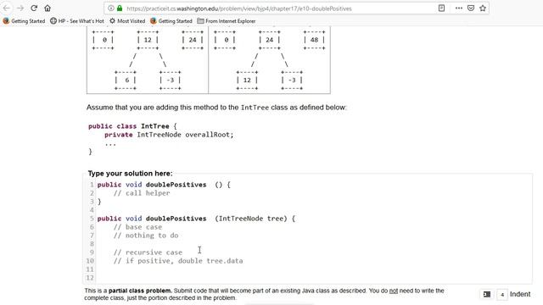Bookmark this page with the star
The image size is (543, 305).
(x=483, y=8)
